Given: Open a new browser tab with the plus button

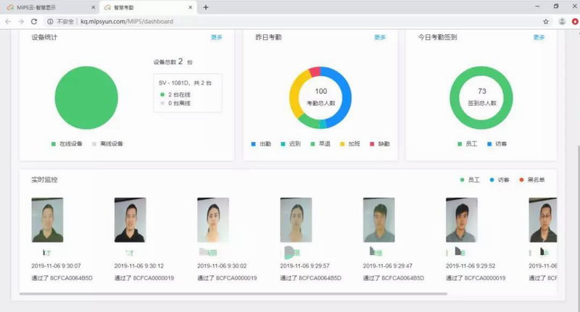Looking at the screenshot, I should (206, 7).
